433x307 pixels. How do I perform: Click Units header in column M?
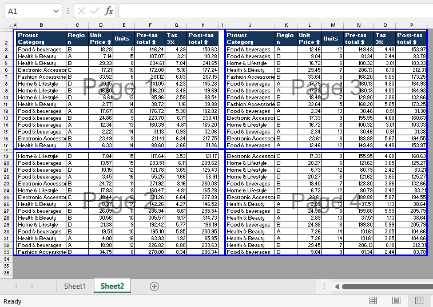pyautogui.click(x=333, y=39)
